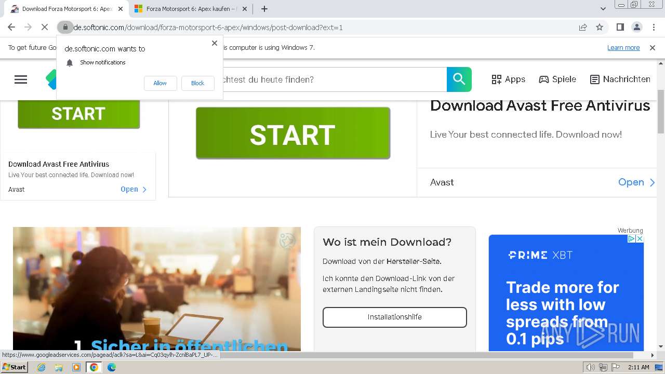Open the Chrome profile menu

pos(636,27)
